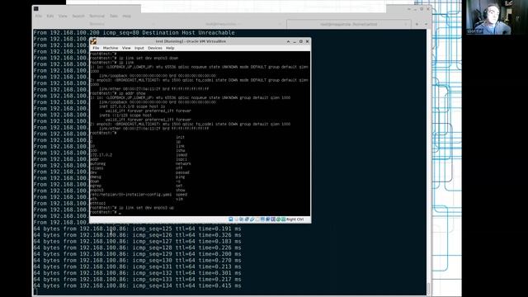The height and width of the screenshot is (297, 528).
Task: Open the tab list dropdown arrow in terminal
Action: click(x=426, y=24)
